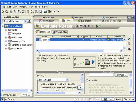Screen dimensions: 136x102
Task: Click the delete file icon with red X
Action: pos(129,49)
